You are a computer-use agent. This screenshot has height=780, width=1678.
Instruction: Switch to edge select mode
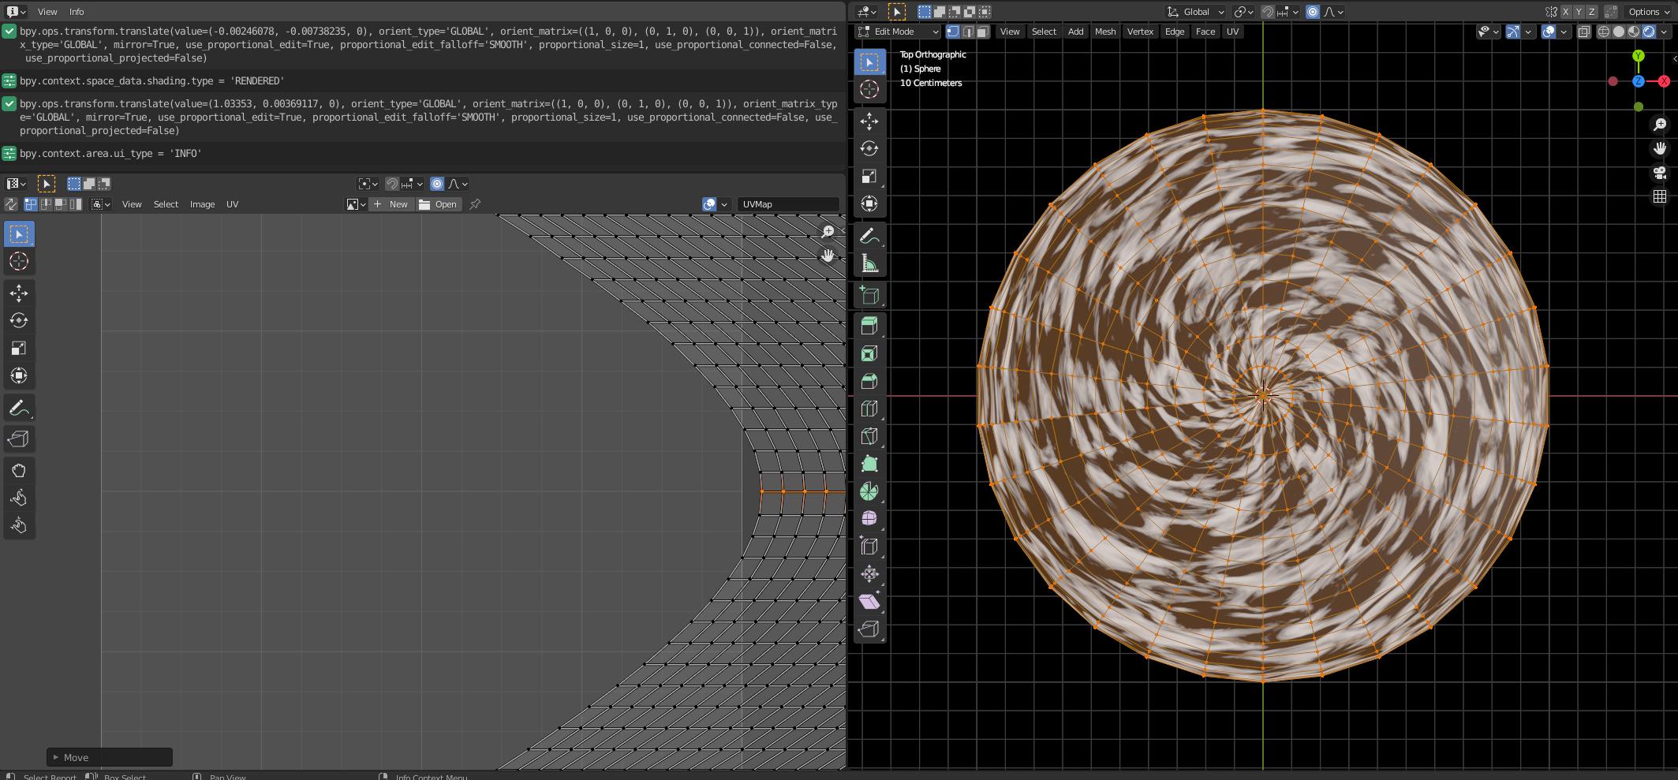968,32
